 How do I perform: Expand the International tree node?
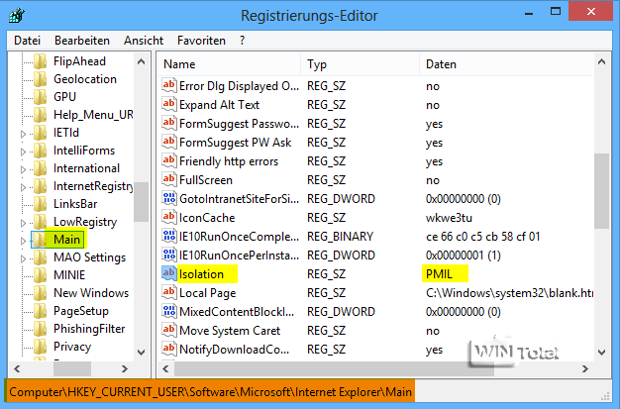click(x=23, y=169)
